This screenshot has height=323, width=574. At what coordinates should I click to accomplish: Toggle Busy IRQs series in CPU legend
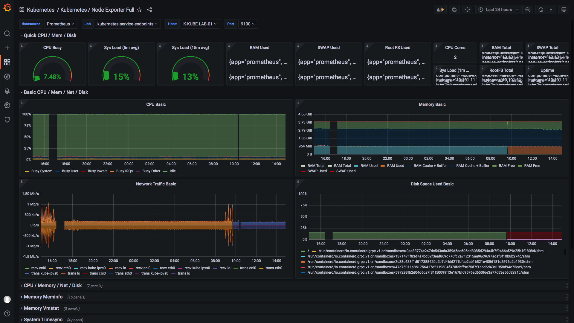coord(124,171)
